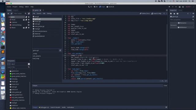The width and height of the screenshot is (196, 110).
Task: Open the Project menu
Action: coord(15,7)
